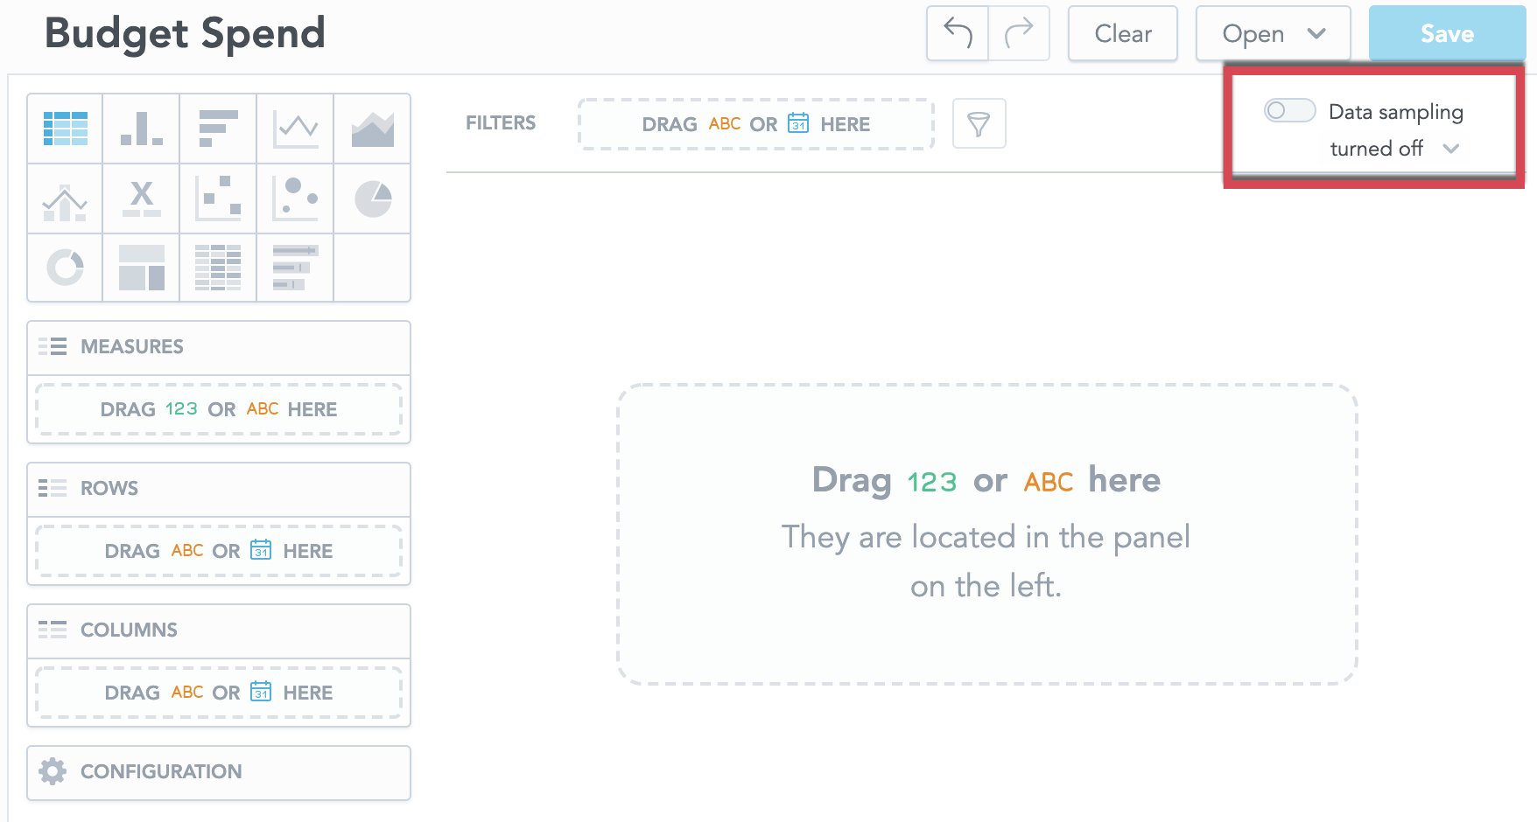Click the Measures drop zone
This screenshot has height=822, width=1537.
coord(219,409)
